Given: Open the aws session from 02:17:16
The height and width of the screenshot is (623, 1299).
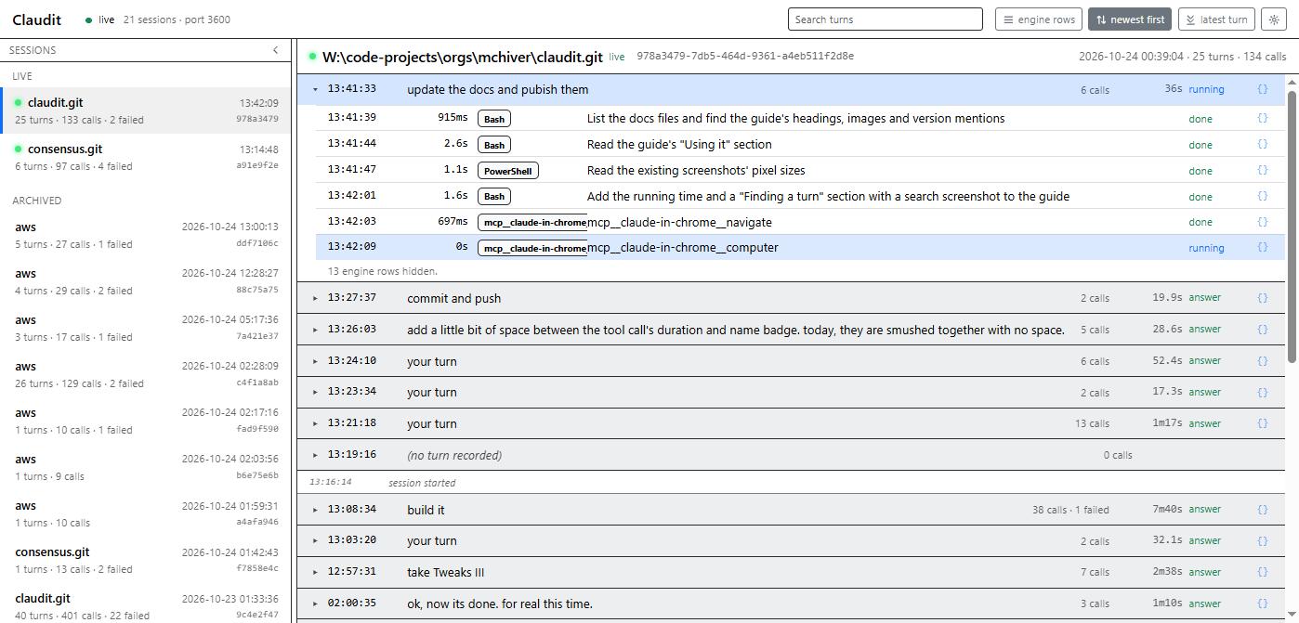Looking at the screenshot, I should coord(145,421).
